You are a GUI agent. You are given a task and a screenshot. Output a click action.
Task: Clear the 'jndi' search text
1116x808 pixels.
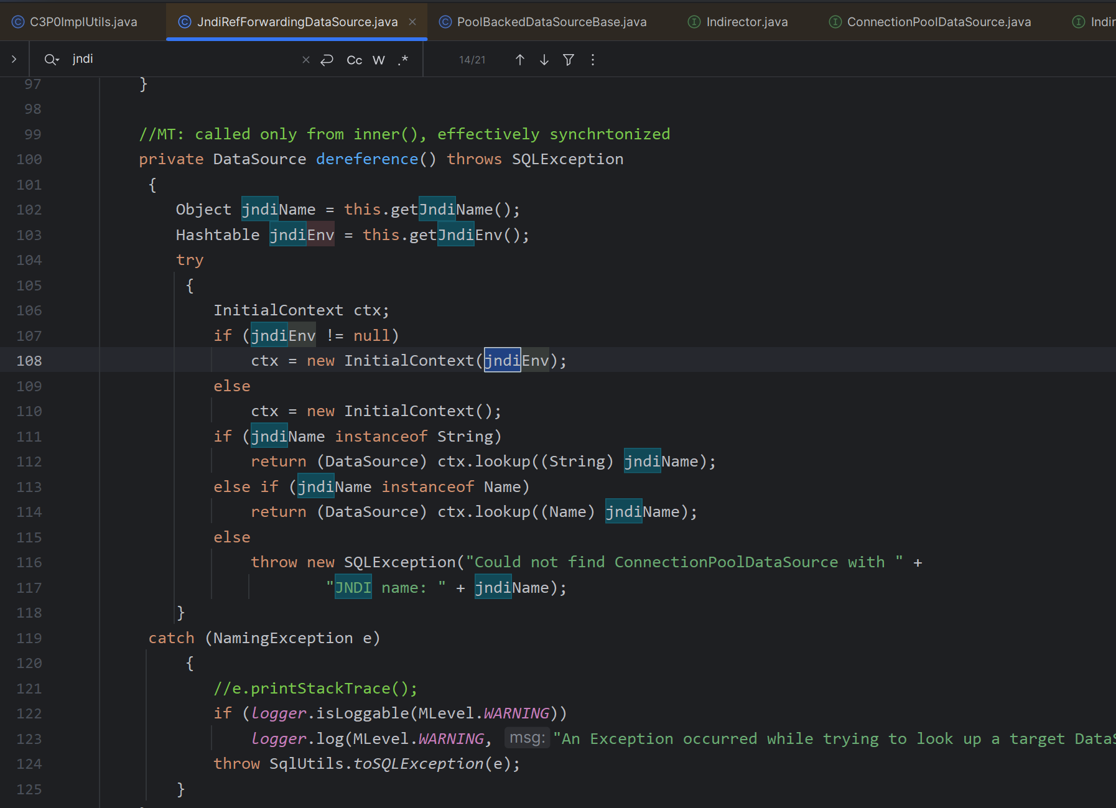tap(305, 60)
